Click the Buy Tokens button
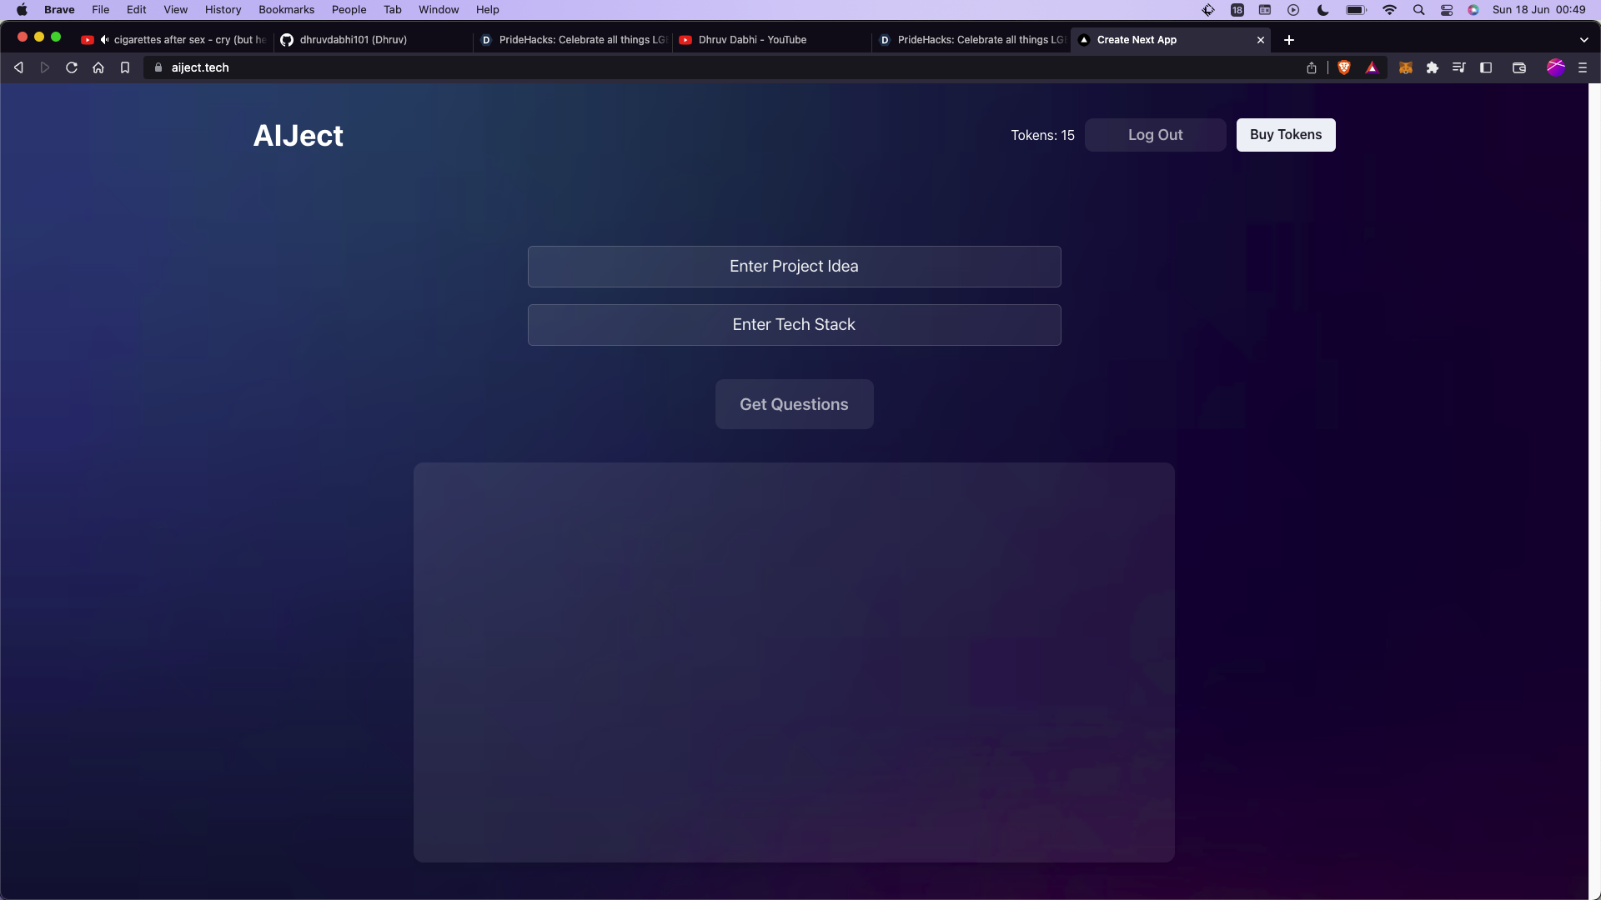The width and height of the screenshot is (1601, 900). pyautogui.click(x=1285, y=135)
